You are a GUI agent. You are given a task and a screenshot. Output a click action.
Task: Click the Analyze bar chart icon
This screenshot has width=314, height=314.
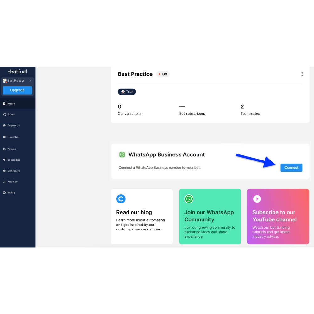[4, 181]
